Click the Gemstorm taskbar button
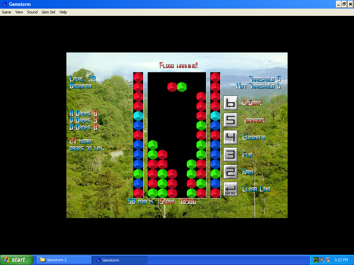354x265 pixels. pos(119,260)
